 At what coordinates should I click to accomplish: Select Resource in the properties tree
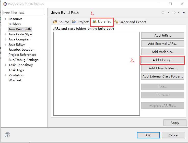16,19
